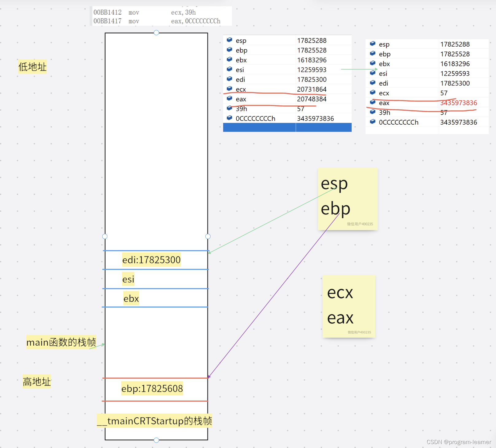Click value 16183296 of ebx in left table
496x448 pixels.
pos(312,60)
